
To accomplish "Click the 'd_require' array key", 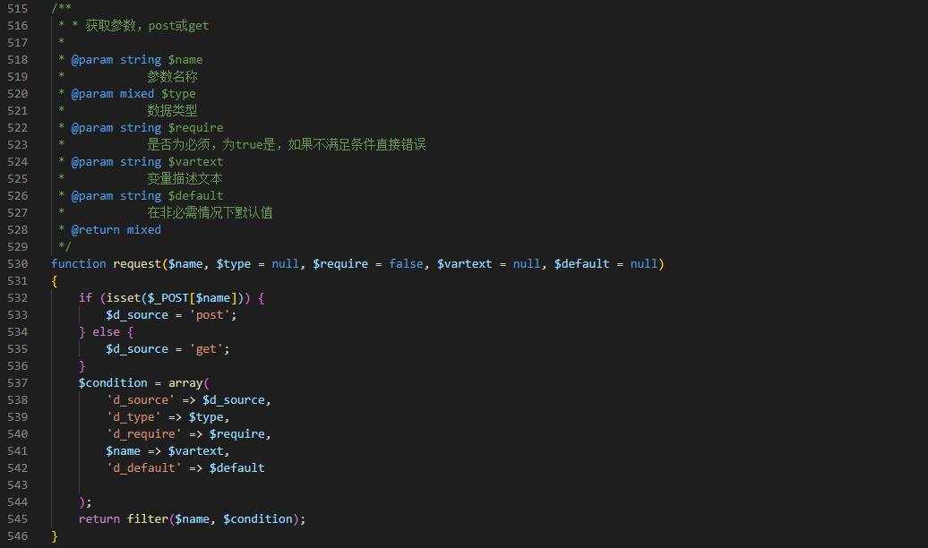I will click(144, 434).
